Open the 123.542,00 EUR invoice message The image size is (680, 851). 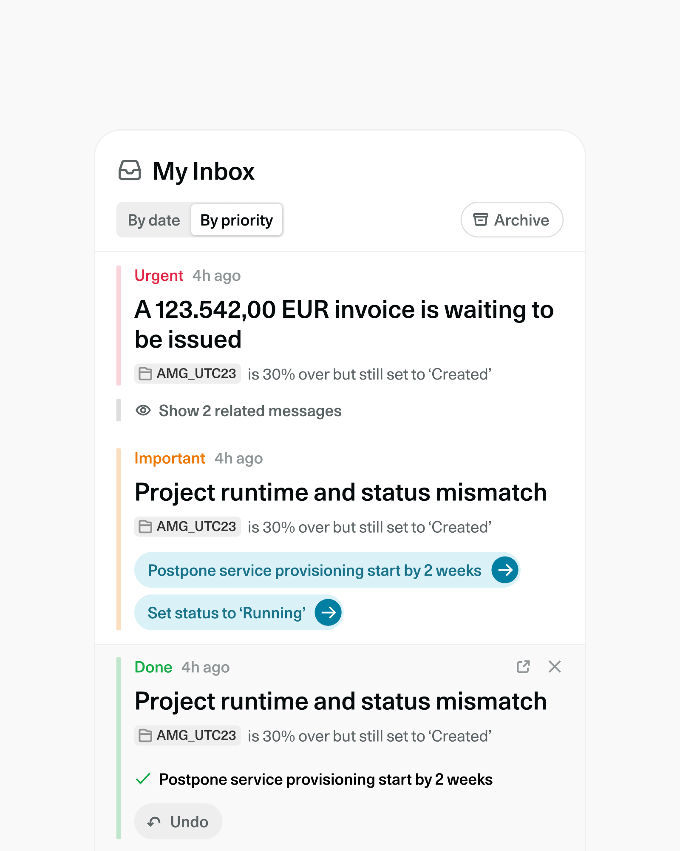(344, 324)
